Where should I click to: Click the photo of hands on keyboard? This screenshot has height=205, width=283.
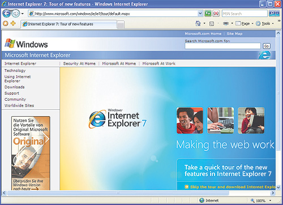tap(221, 121)
